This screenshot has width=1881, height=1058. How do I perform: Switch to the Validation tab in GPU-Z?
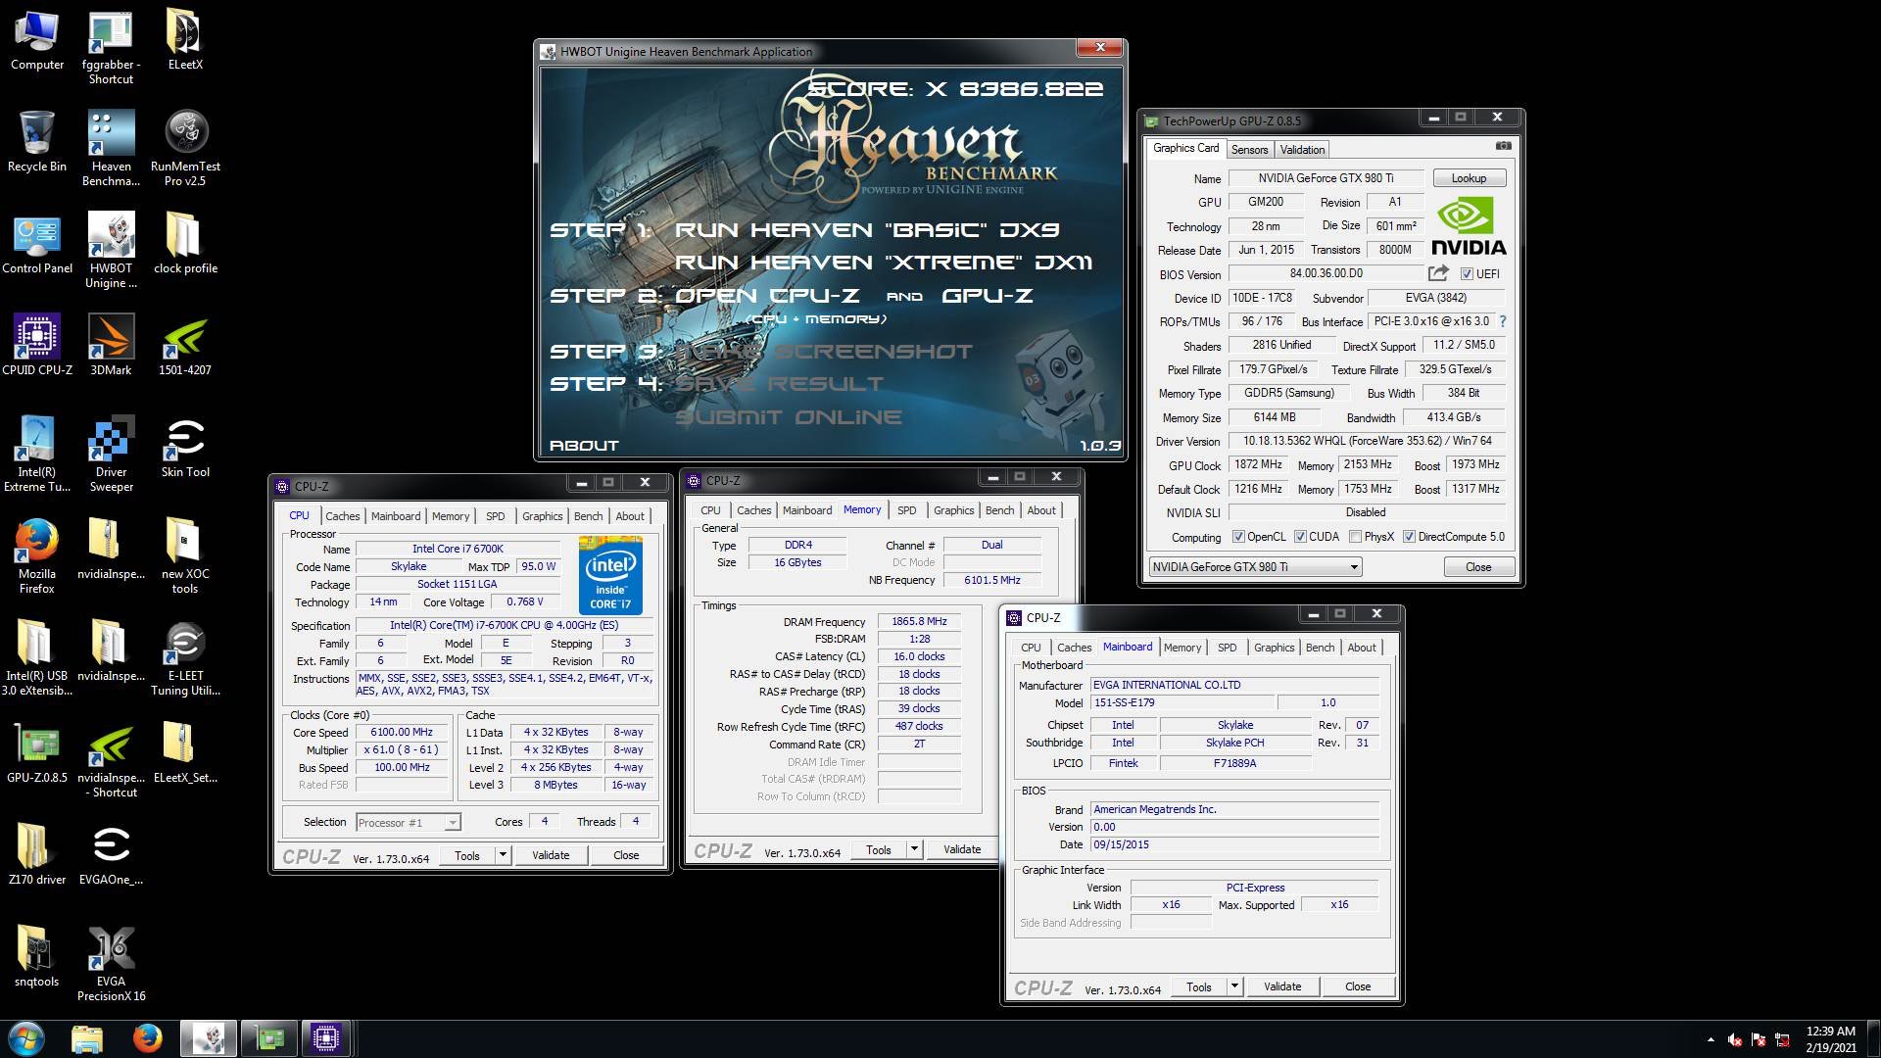pos(1302,149)
